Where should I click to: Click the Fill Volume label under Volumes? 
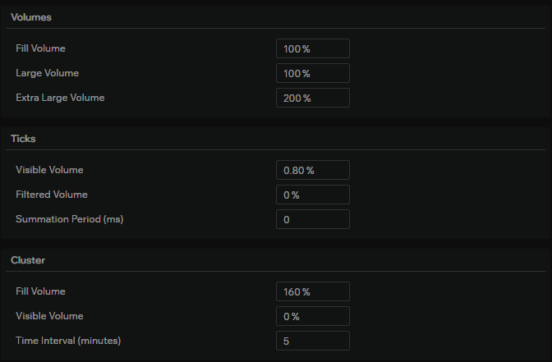[x=40, y=48]
